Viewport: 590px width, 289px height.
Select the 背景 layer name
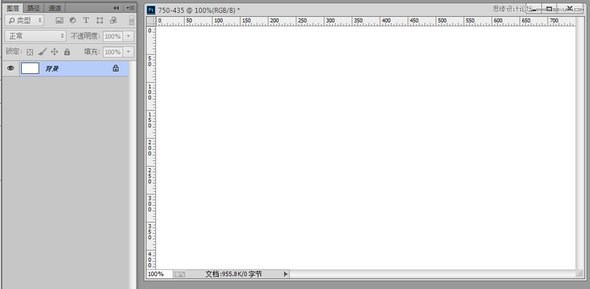tap(52, 69)
